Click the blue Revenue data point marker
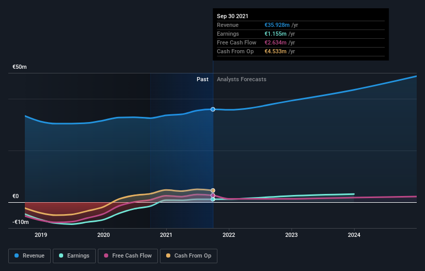Screen dimensions: 425x271 click(213, 109)
